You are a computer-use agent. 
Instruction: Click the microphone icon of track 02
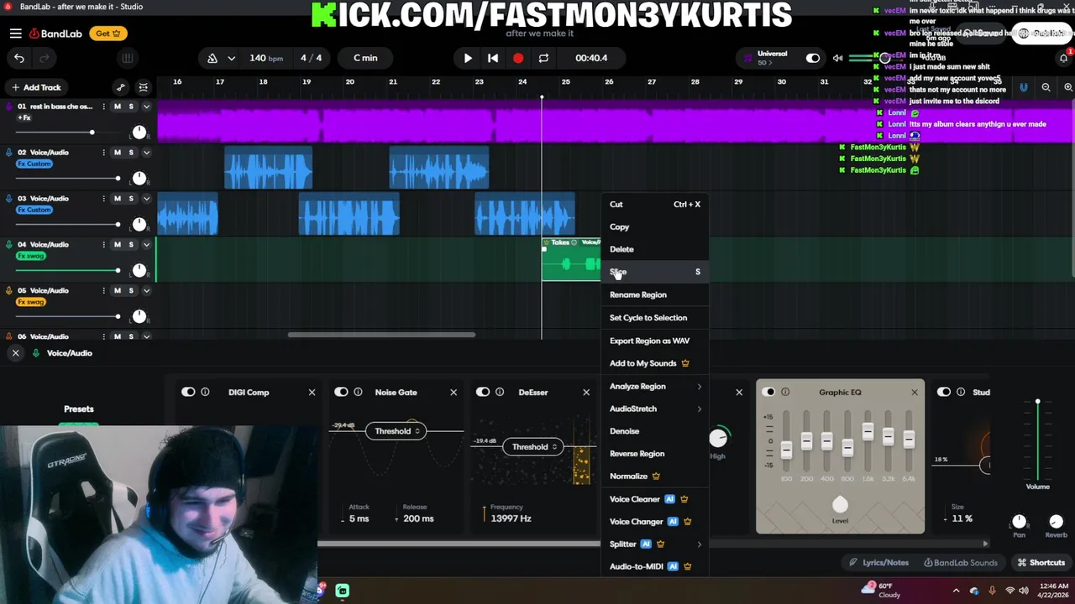(9, 153)
